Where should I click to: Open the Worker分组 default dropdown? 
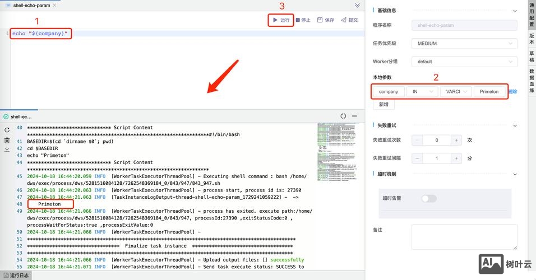(464, 62)
